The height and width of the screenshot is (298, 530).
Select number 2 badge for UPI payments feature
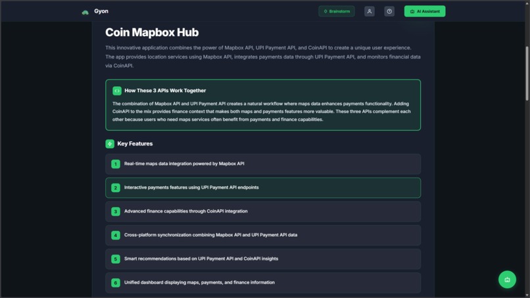pyautogui.click(x=116, y=187)
